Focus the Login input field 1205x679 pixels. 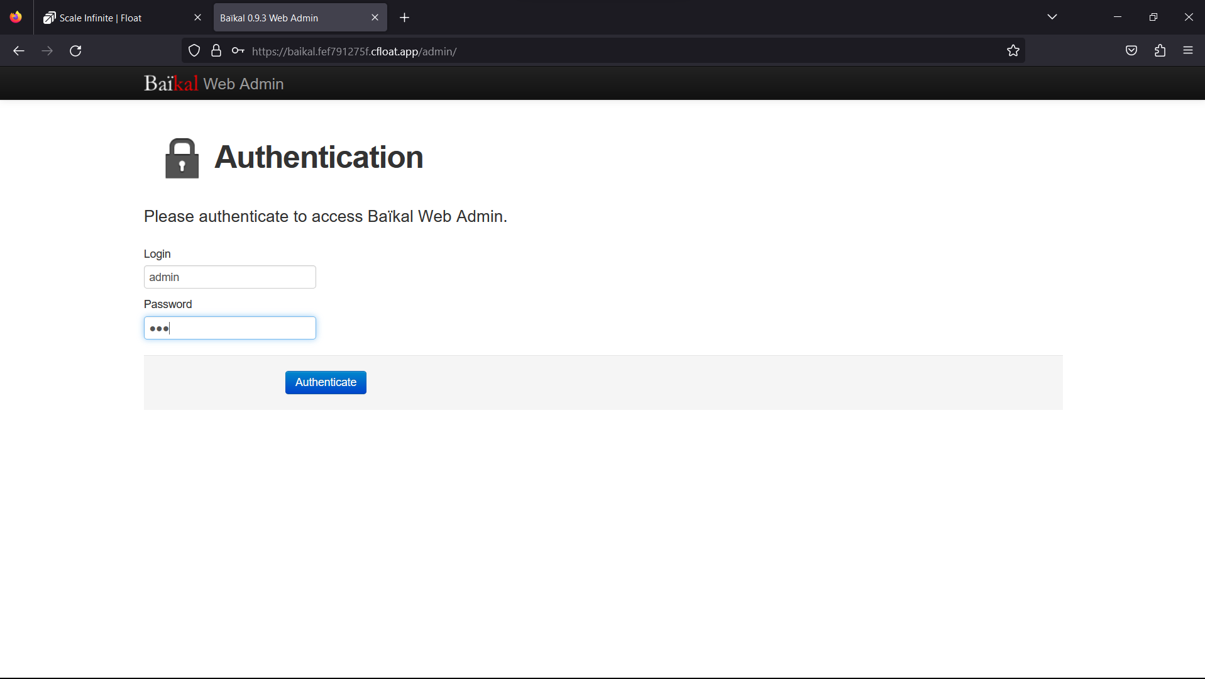click(230, 277)
